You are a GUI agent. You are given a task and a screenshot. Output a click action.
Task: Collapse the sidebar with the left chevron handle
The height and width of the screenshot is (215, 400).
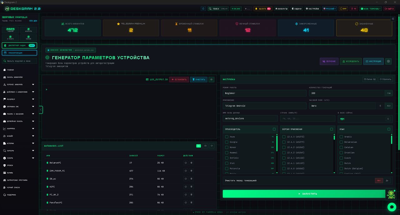coord(41,110)
